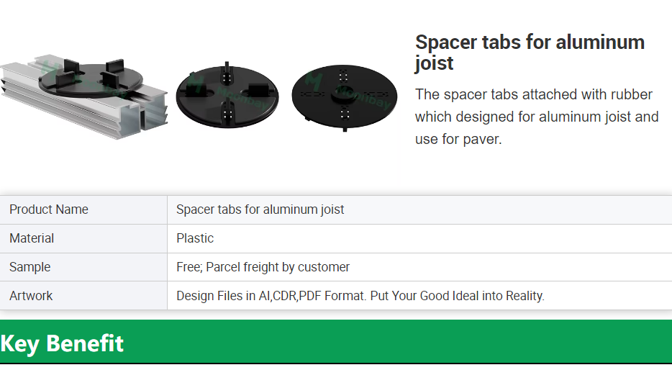
Task: Click the green banner area right of 'Key Benefit'
Action: [x=398, y=342]
